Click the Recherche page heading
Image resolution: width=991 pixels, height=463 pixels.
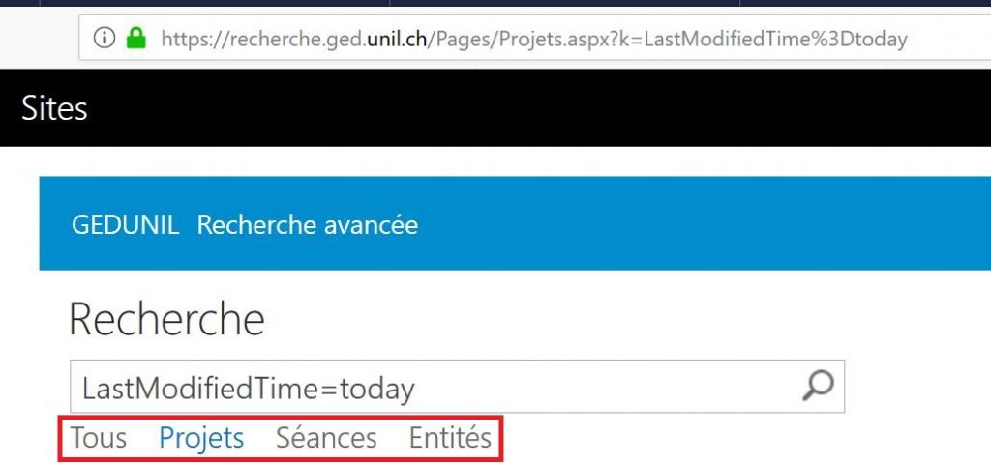[x=166, y=319]
